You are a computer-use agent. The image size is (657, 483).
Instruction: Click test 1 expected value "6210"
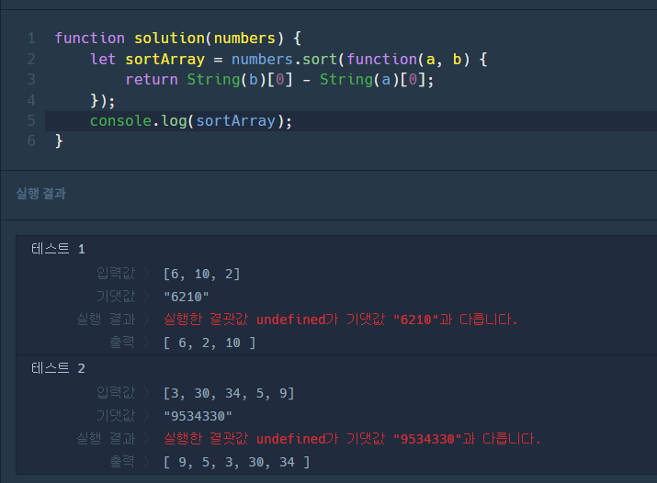tap(187, 297)
